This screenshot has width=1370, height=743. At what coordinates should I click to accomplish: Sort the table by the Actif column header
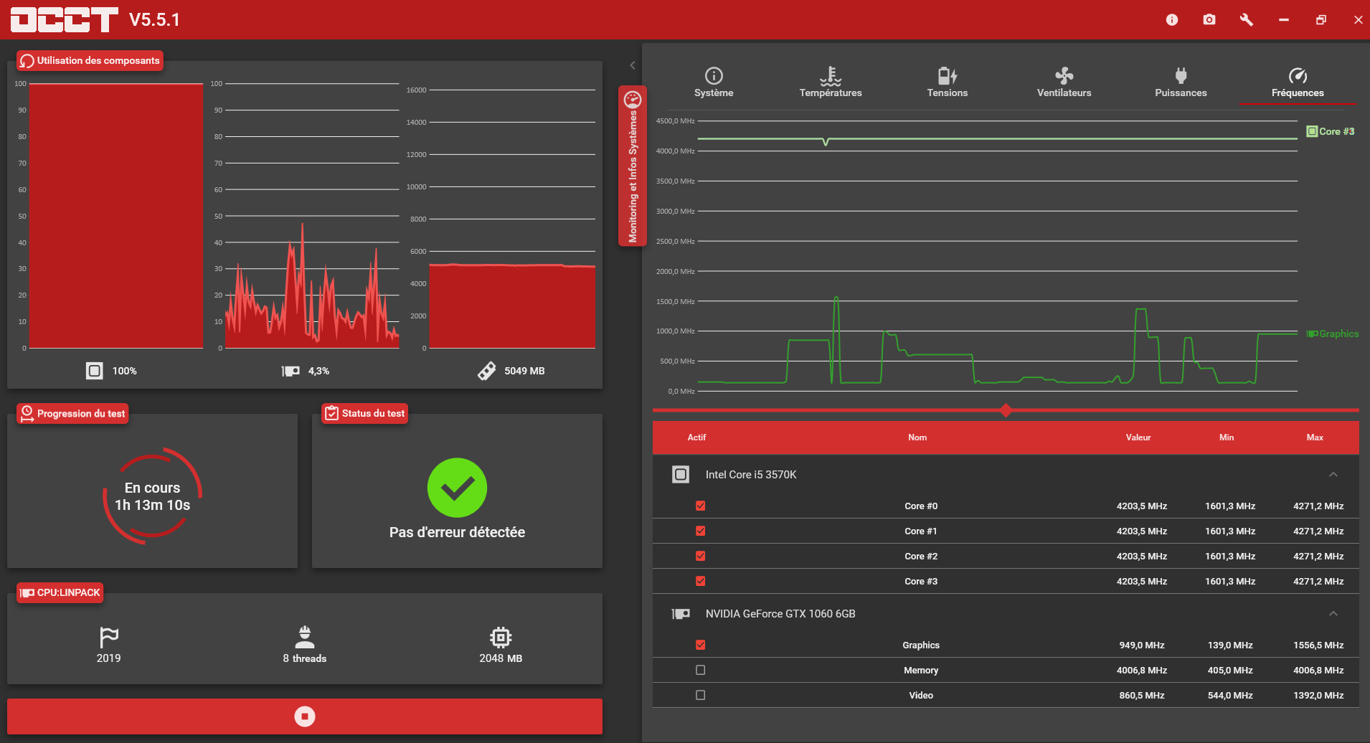696,437
